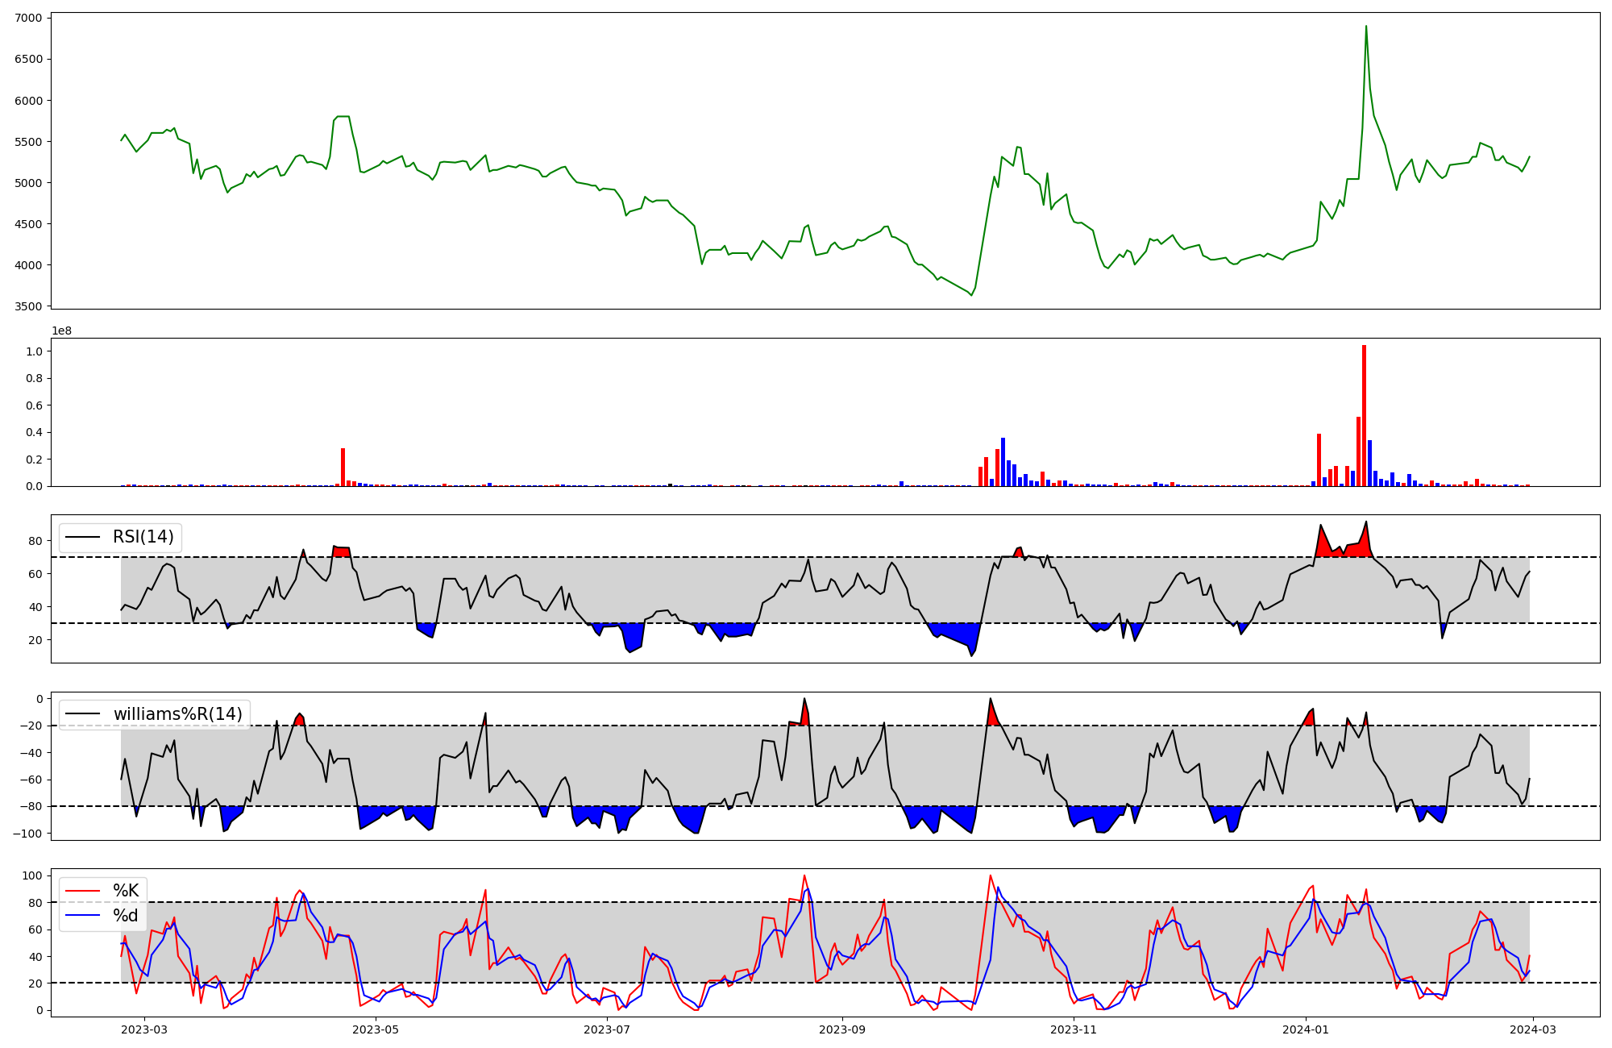Click the price line's highest peak
The image size is (1612, 1048).
click(x=1365, y=27)
